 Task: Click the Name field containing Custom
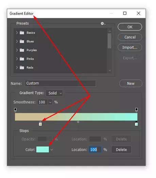(60, 83)
